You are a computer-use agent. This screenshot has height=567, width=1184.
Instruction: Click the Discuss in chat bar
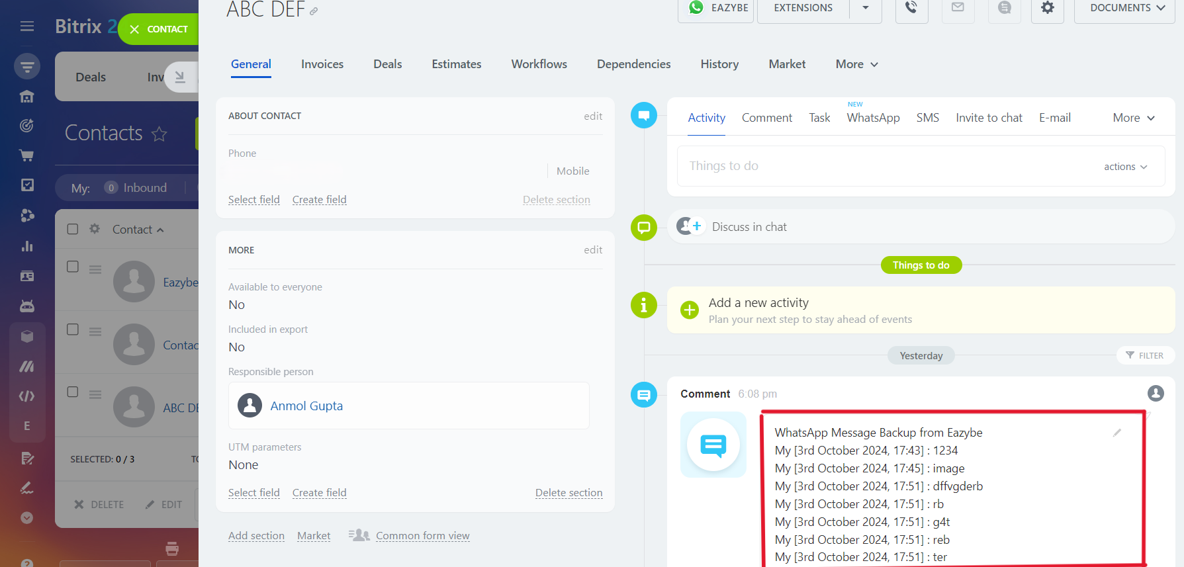(x=921, y=227)
